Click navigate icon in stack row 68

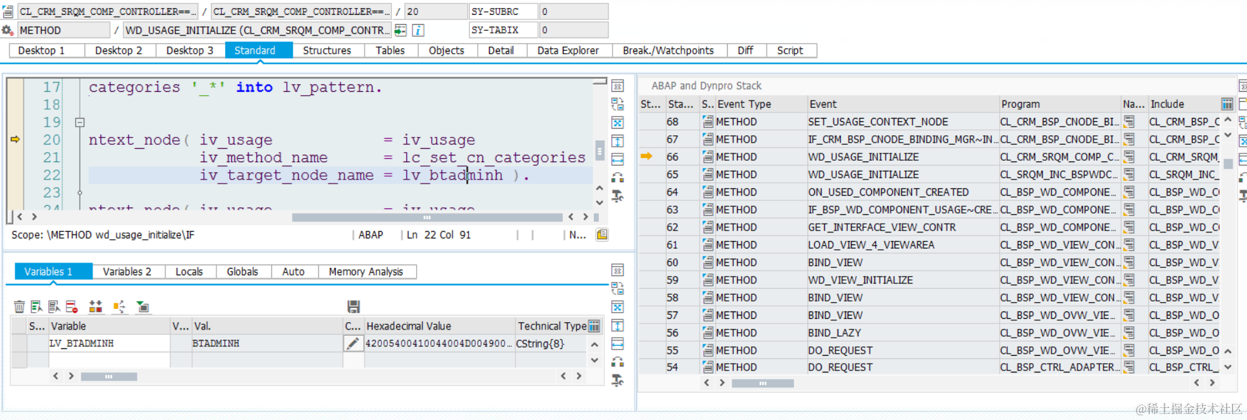pyautogui.click(x=1130, y=121)
